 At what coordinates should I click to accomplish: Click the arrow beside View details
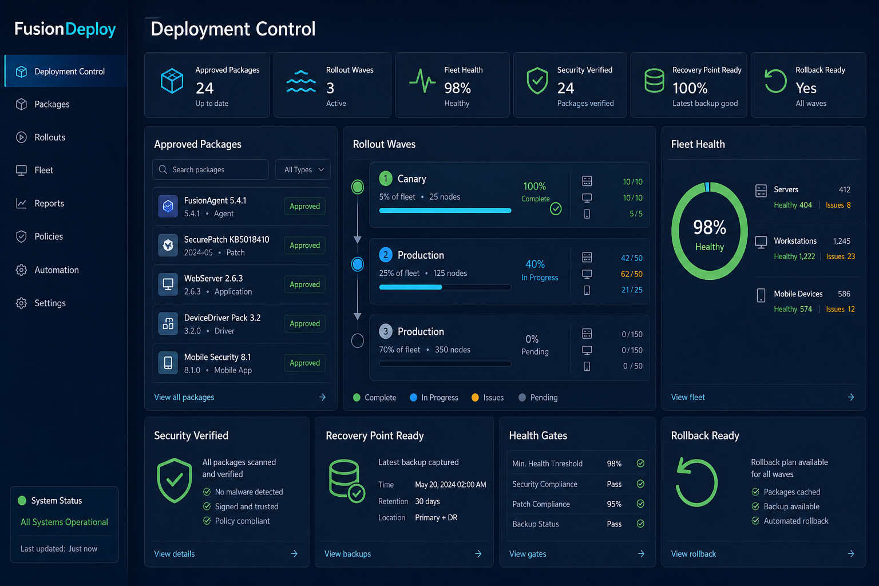pos(294,554)
